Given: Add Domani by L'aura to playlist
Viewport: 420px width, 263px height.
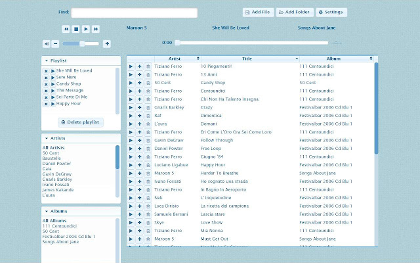Looking at the screenshot, I should (x=139, y=124).
